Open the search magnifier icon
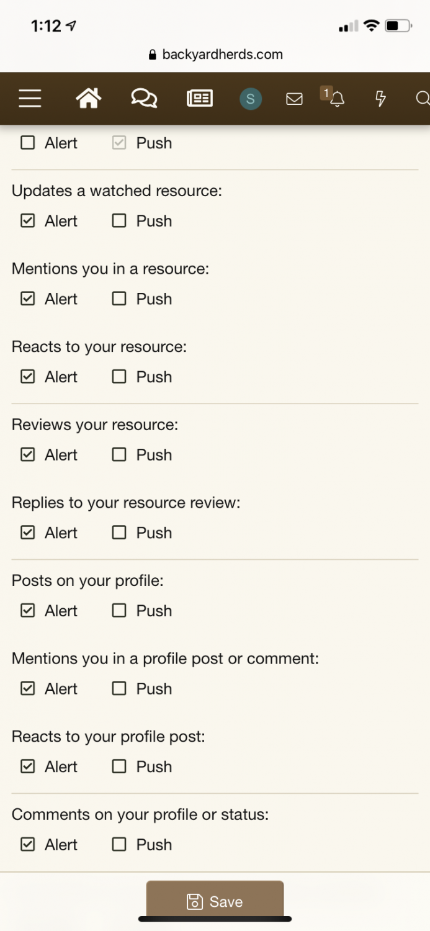This screenshot has width=430, height=931. coord(422,99)
